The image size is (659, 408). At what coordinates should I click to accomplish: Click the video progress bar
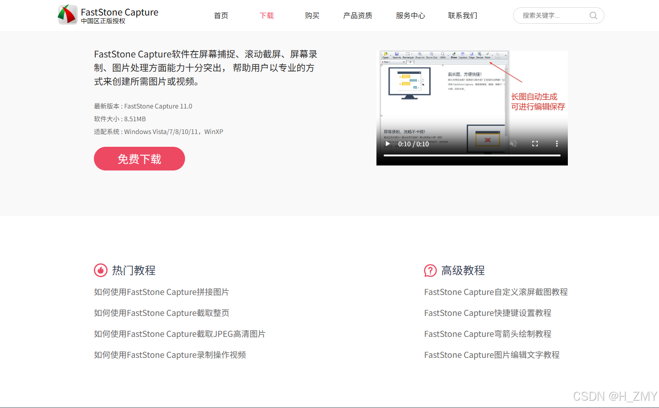pyautogui.click(x=472, y=155)
